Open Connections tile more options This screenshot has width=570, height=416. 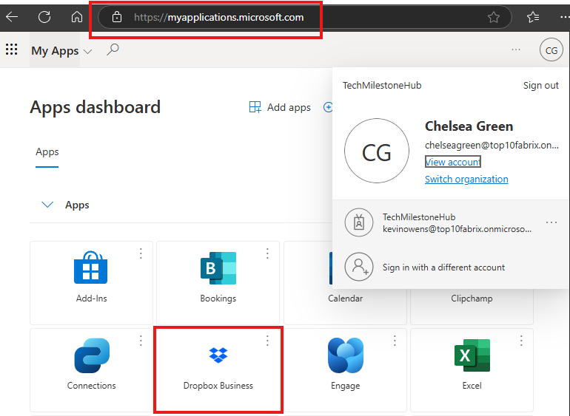141,341
